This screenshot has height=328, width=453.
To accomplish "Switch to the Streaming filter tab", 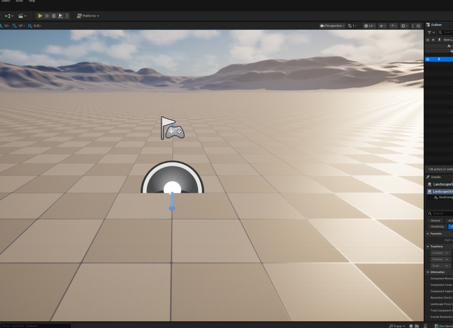I will coord(437,227).
